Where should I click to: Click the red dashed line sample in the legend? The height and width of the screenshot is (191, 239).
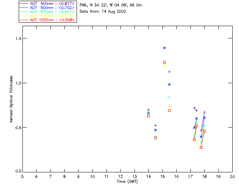click(24, 20)
